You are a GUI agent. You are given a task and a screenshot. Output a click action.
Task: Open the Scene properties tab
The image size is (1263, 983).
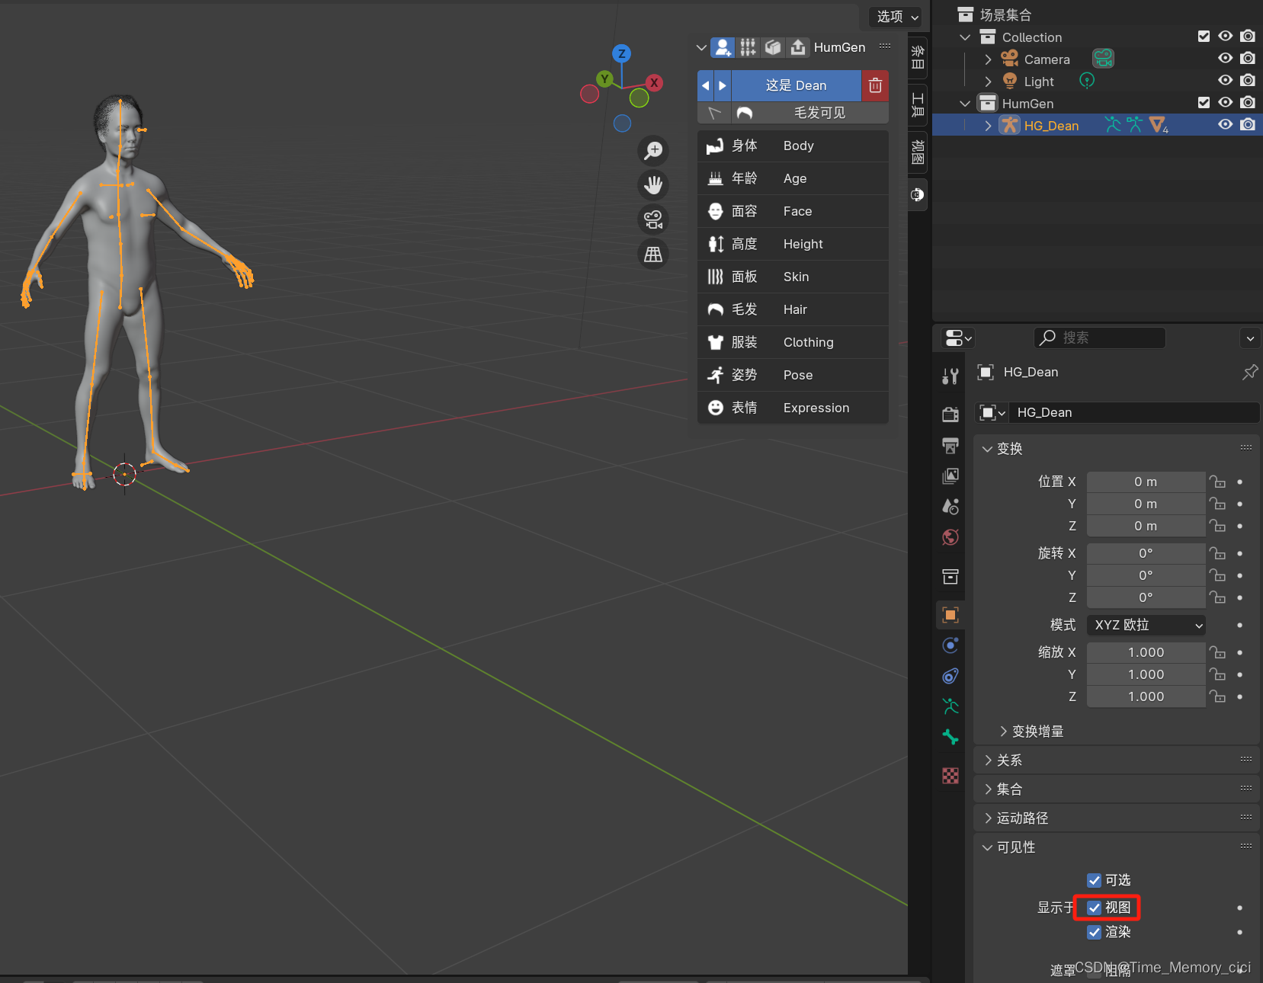click(950, 506)
